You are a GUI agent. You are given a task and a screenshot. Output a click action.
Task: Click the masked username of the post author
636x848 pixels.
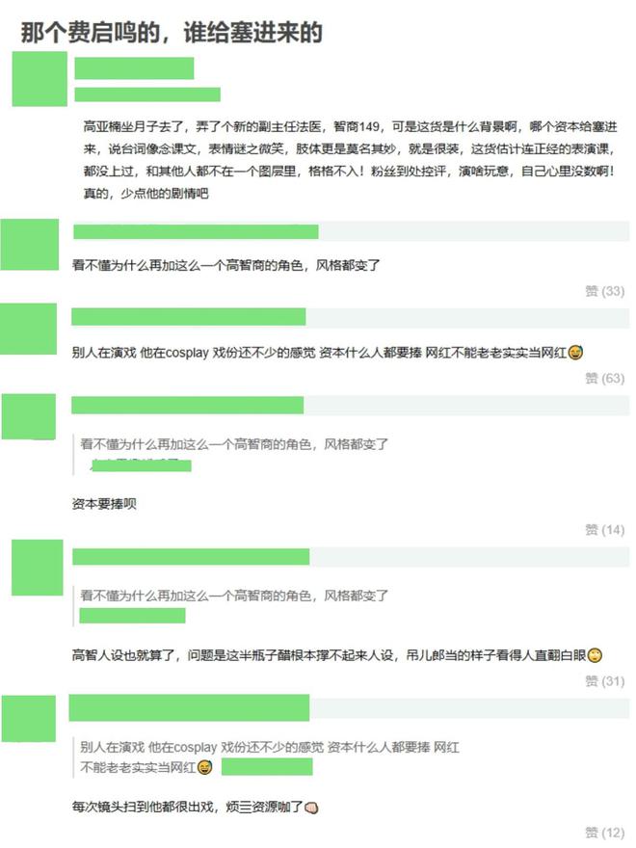pos(134,68)
